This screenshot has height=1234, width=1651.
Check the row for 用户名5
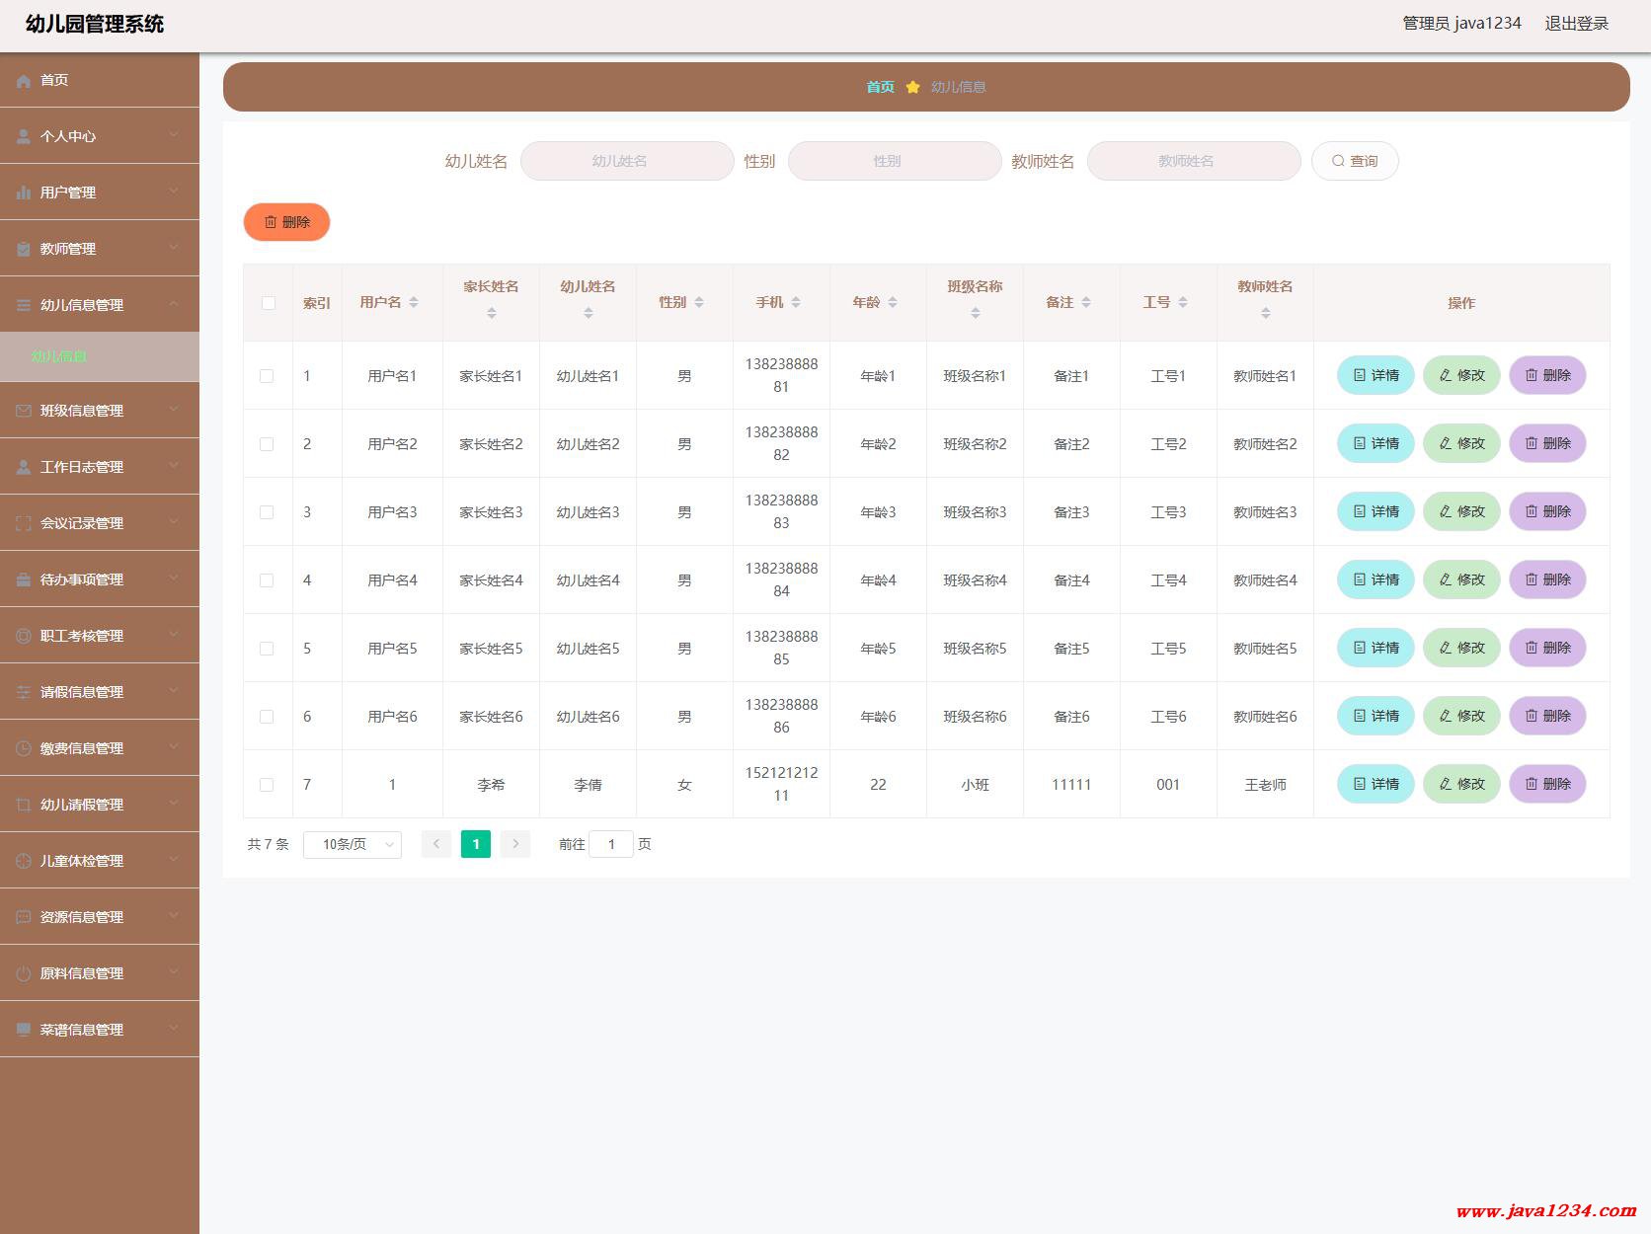point(267,649)
